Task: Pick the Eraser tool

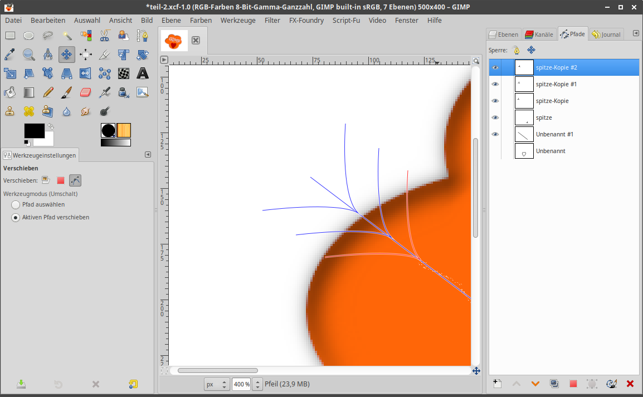Action: point(85,92)
